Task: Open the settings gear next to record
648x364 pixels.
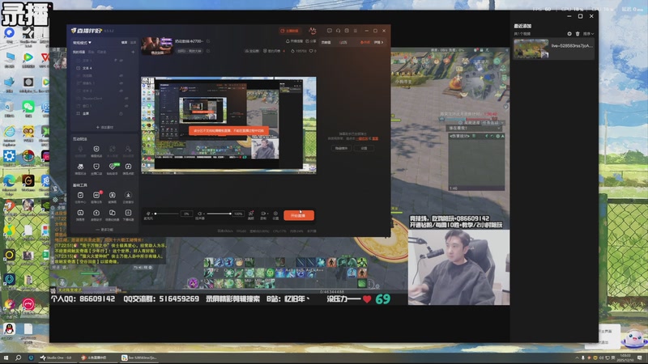Action: [x=275, y=214]
